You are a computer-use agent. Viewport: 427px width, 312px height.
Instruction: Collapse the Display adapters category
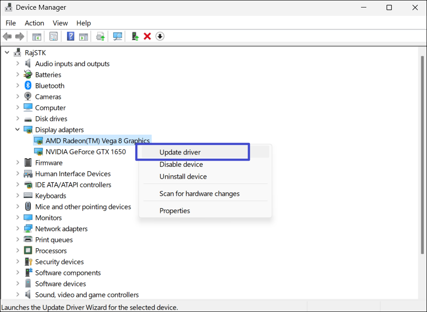[x=18, y=130]
